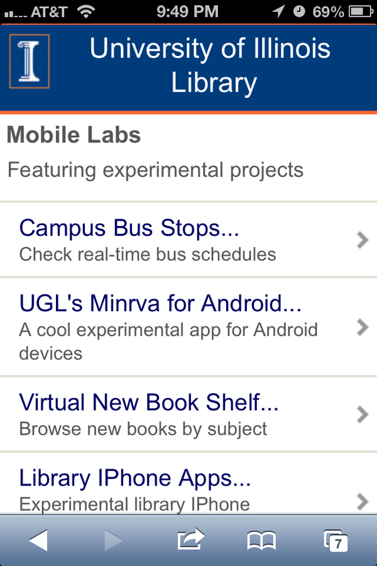The width and height of the screenshot is (377, 566).
Task: Tap the University of Illinois Library title
Action: (x=210, y=65)
